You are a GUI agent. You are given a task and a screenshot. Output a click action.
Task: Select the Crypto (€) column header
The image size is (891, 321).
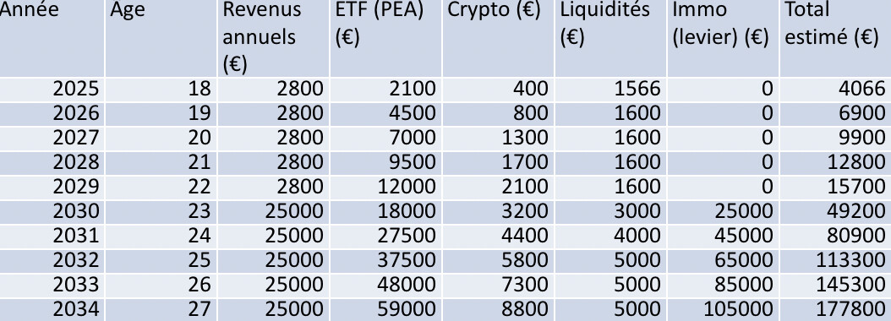click(498, 38)
